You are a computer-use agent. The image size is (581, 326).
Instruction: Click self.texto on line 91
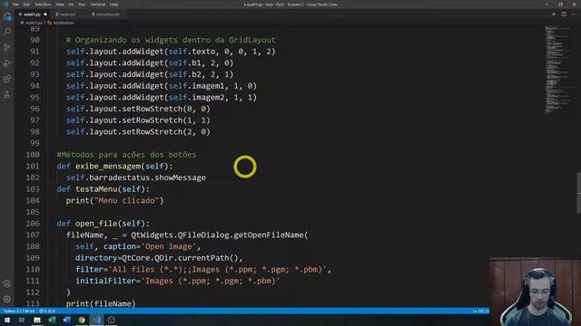[192, 52]
